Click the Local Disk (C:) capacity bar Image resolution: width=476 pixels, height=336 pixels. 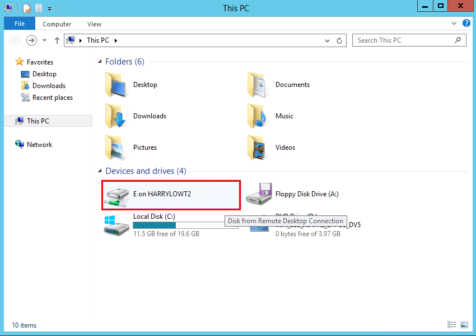[x=185, y=225]
